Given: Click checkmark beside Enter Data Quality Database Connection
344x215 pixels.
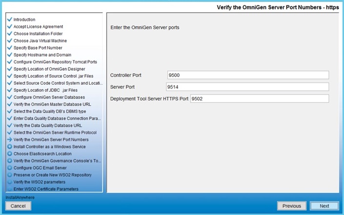Looking at the screenshot, I should (x=10, y=118).
